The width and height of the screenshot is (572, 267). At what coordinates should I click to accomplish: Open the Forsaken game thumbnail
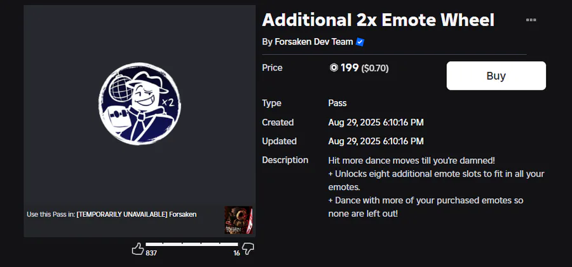pyautogui.click(x=238, y=220)
